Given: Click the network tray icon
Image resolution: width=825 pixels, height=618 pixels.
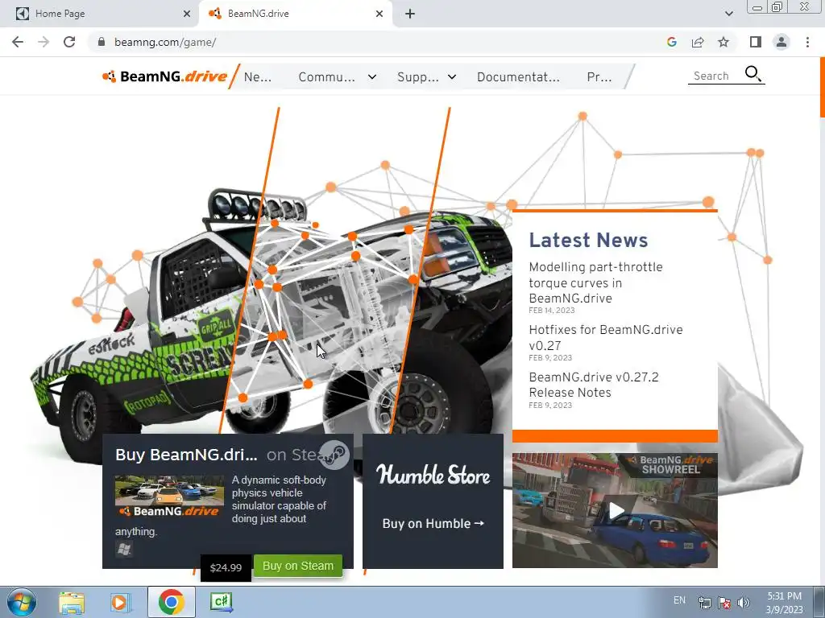Looking at the screenshot, I should [704, 603].
